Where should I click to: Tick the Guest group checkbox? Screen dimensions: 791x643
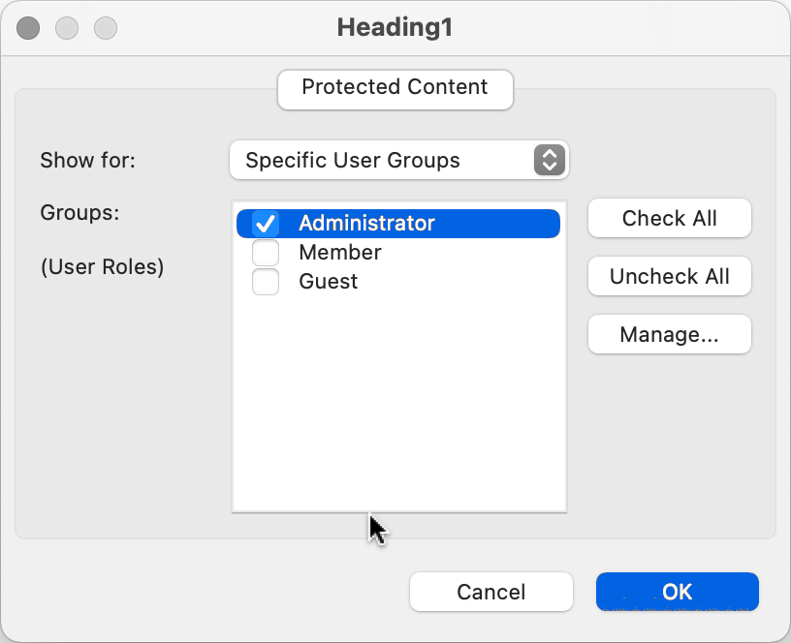(266, 282)
